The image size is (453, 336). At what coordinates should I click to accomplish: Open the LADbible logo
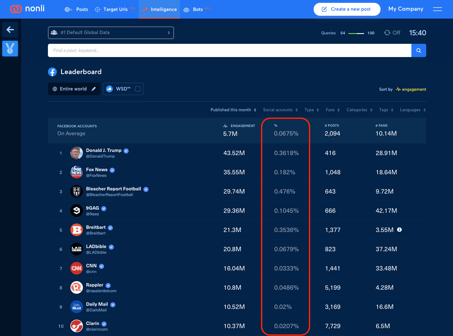(77, 249)
